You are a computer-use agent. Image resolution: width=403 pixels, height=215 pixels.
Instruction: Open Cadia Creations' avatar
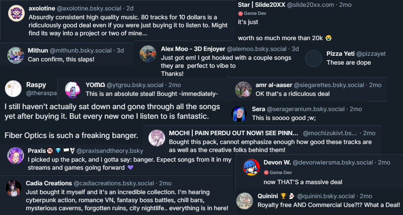14,188
